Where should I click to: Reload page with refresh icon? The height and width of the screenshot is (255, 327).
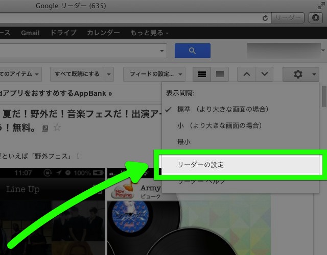[265, 18]
